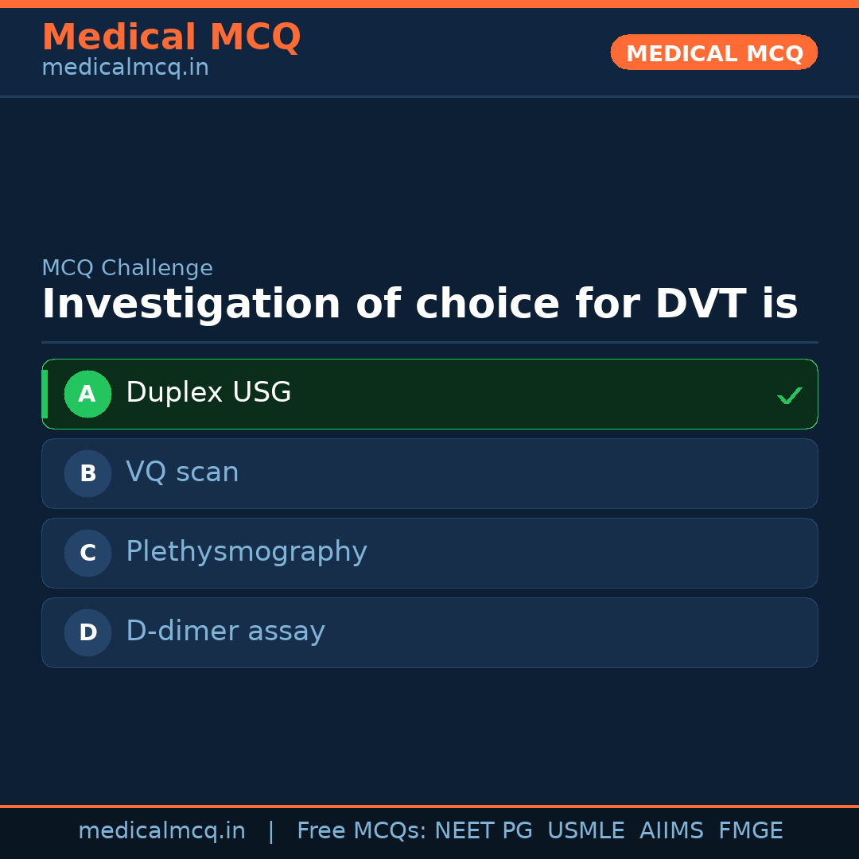Click the large Medical MCQ header title
Screen dimensions: 859x859
click(x=171, y=37)
